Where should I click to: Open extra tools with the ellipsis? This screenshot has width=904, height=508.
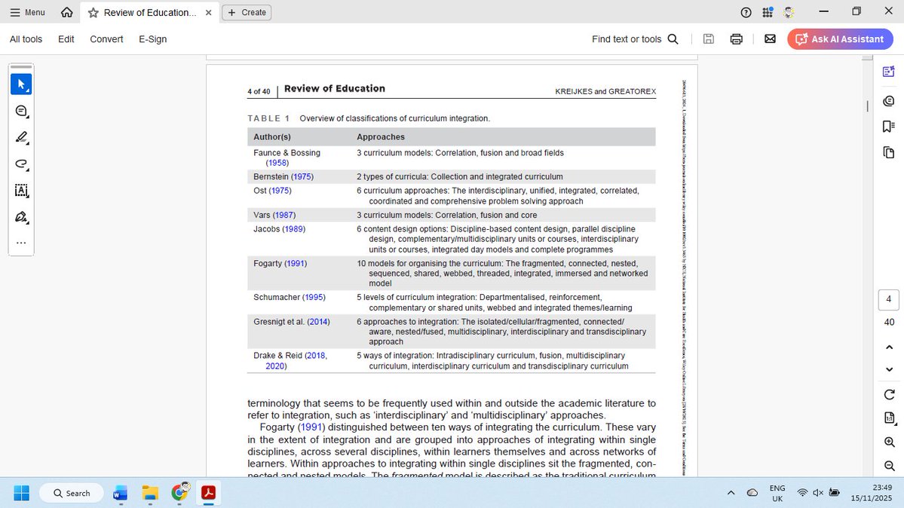[20, 242]
